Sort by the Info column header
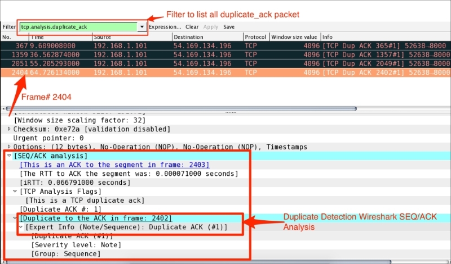Image resolution: width=451 pixels, height=264 pixels. click(x=386, y=37)
